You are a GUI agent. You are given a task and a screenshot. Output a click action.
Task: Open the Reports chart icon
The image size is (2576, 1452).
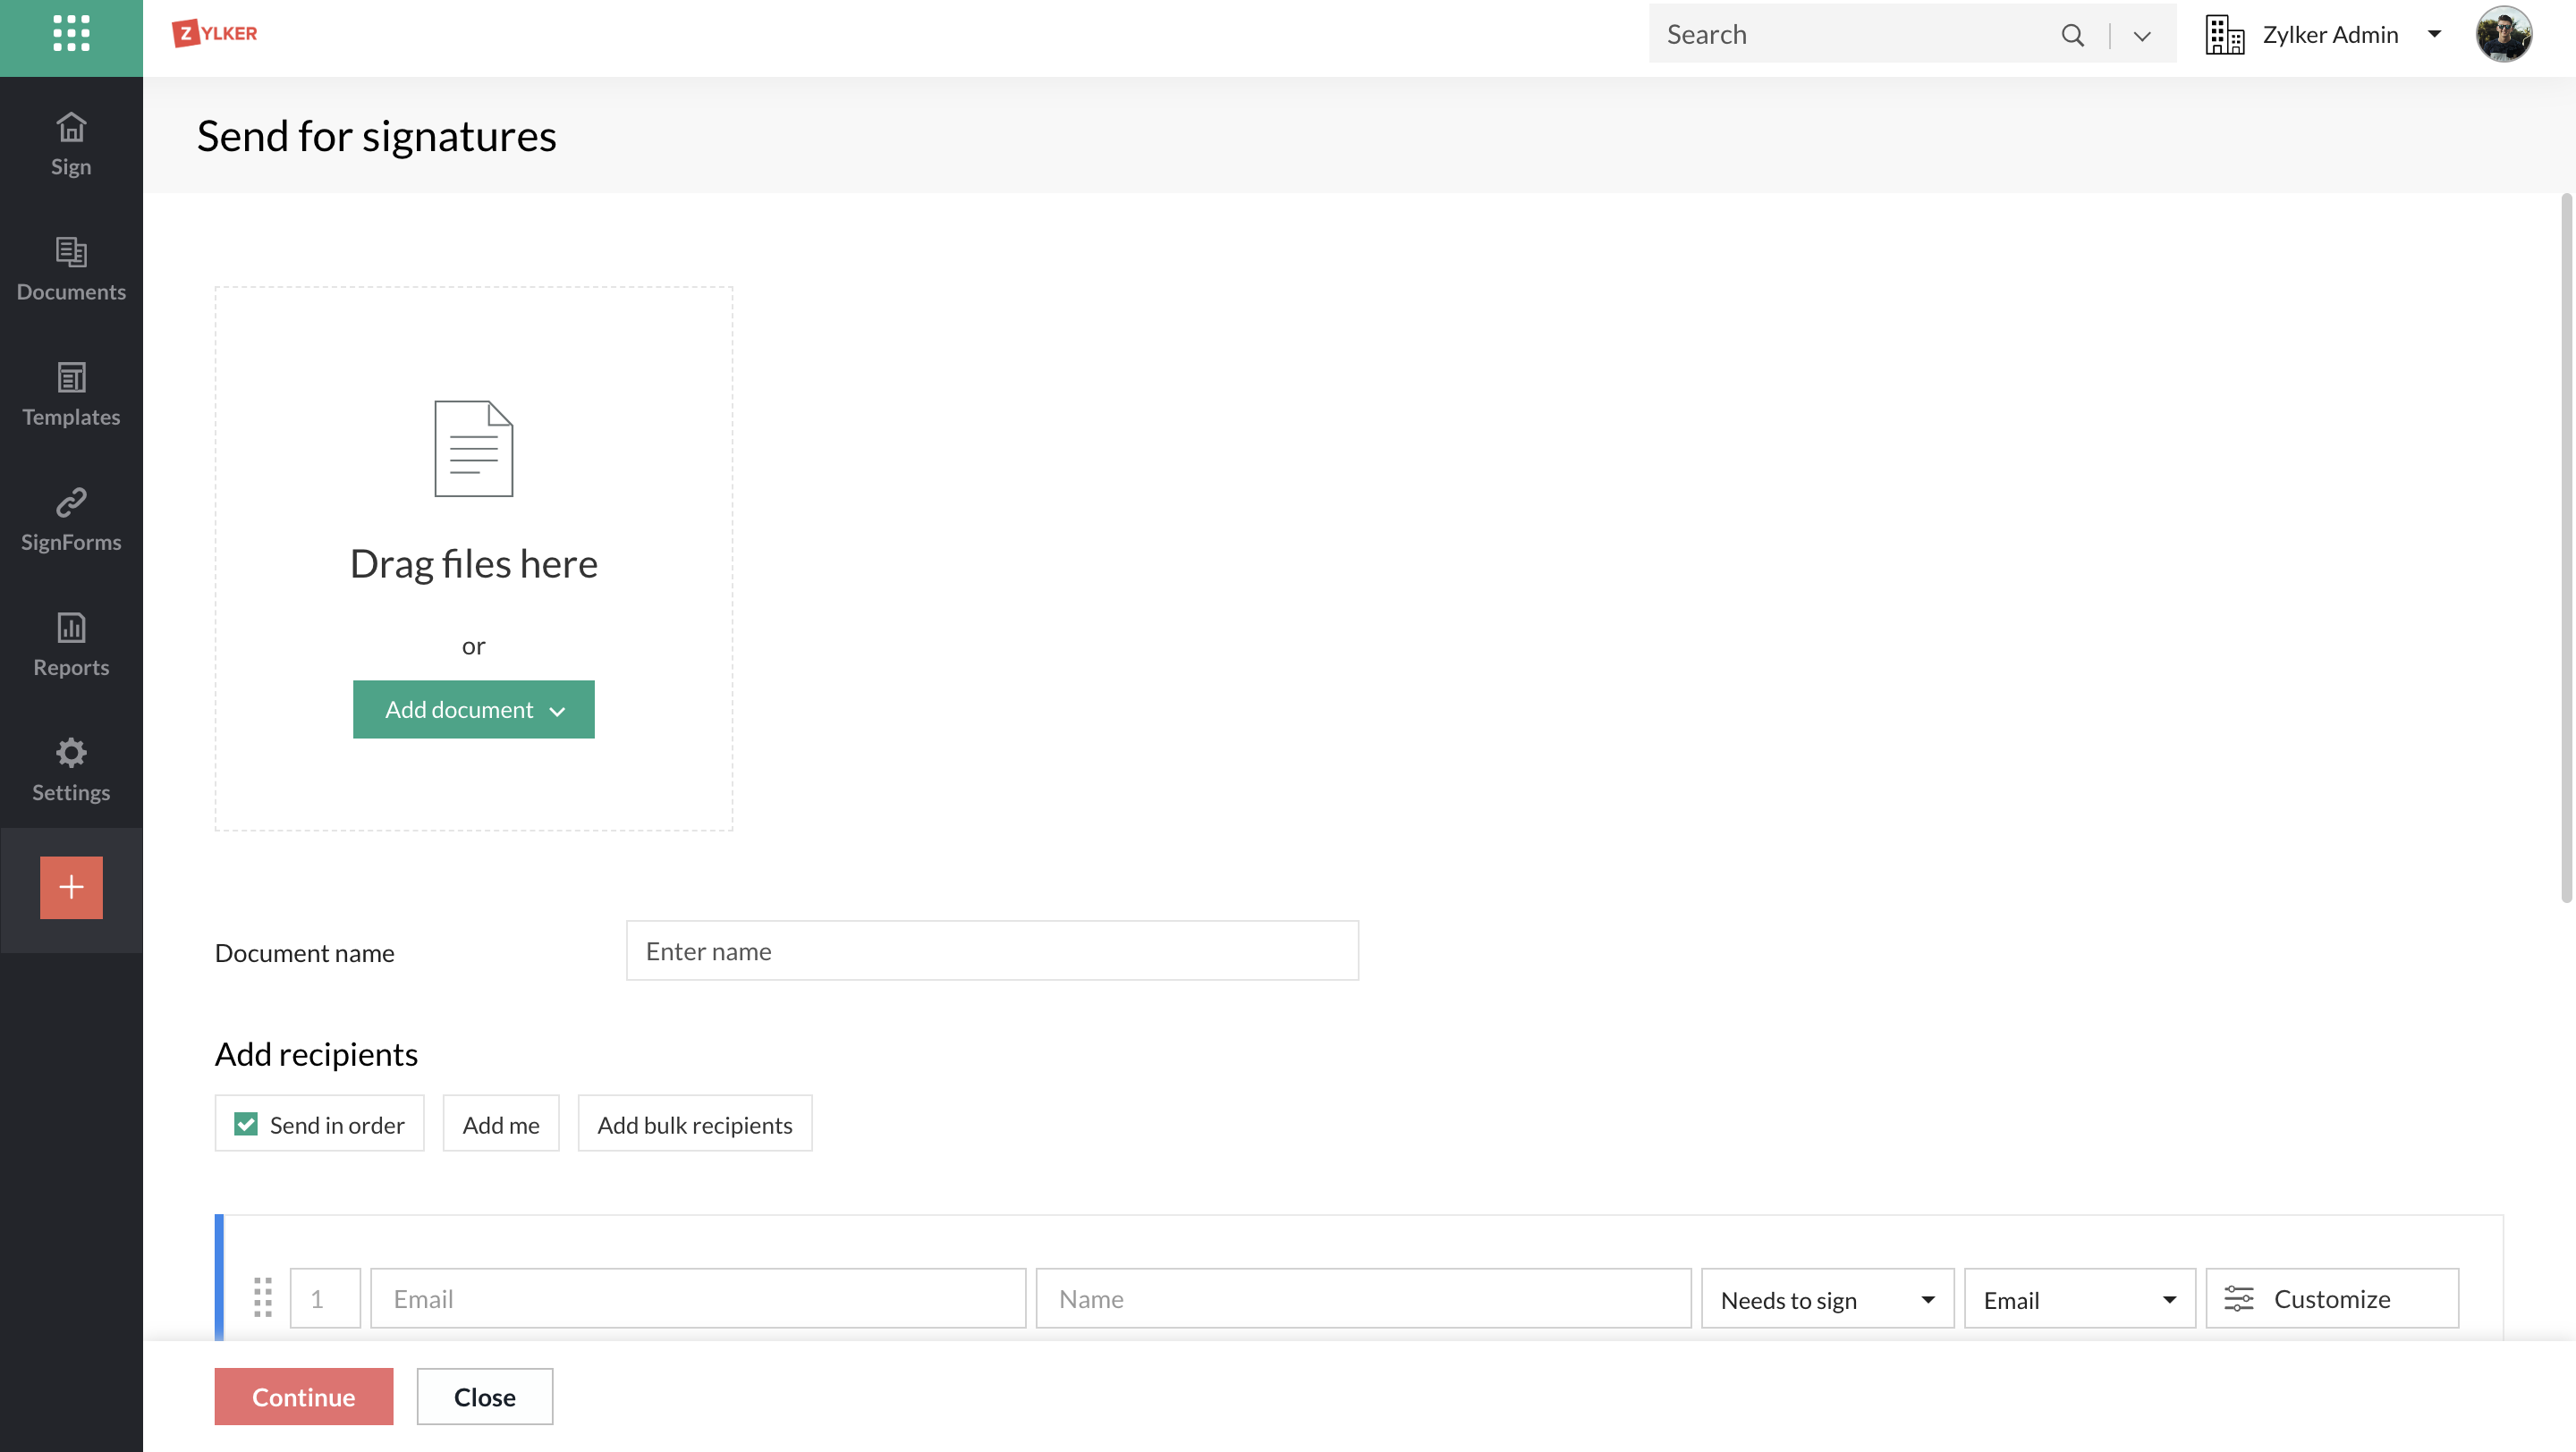71,628
